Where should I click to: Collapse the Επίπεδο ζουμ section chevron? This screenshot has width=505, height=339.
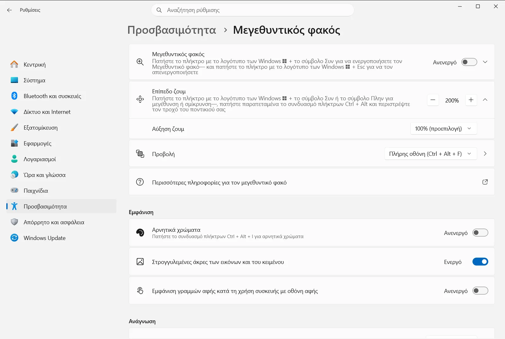click(485, 100)
